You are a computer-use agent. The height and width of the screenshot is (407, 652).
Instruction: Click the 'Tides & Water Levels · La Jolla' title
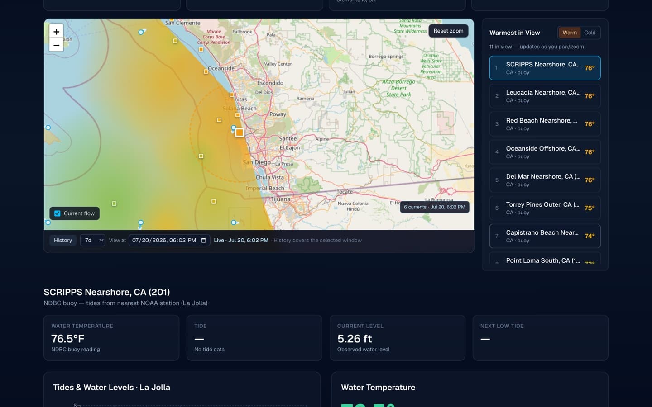coord(112,388)
